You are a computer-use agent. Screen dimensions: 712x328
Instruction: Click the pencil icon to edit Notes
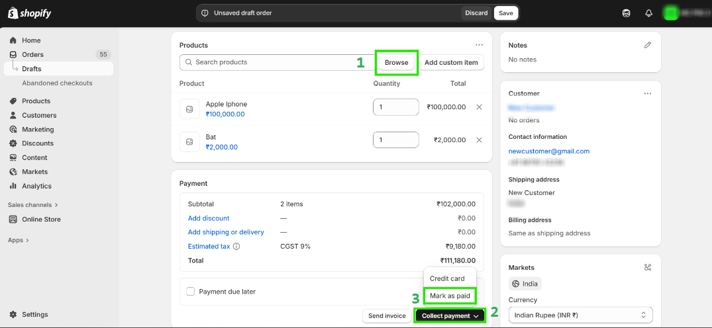tap(647, 45)
